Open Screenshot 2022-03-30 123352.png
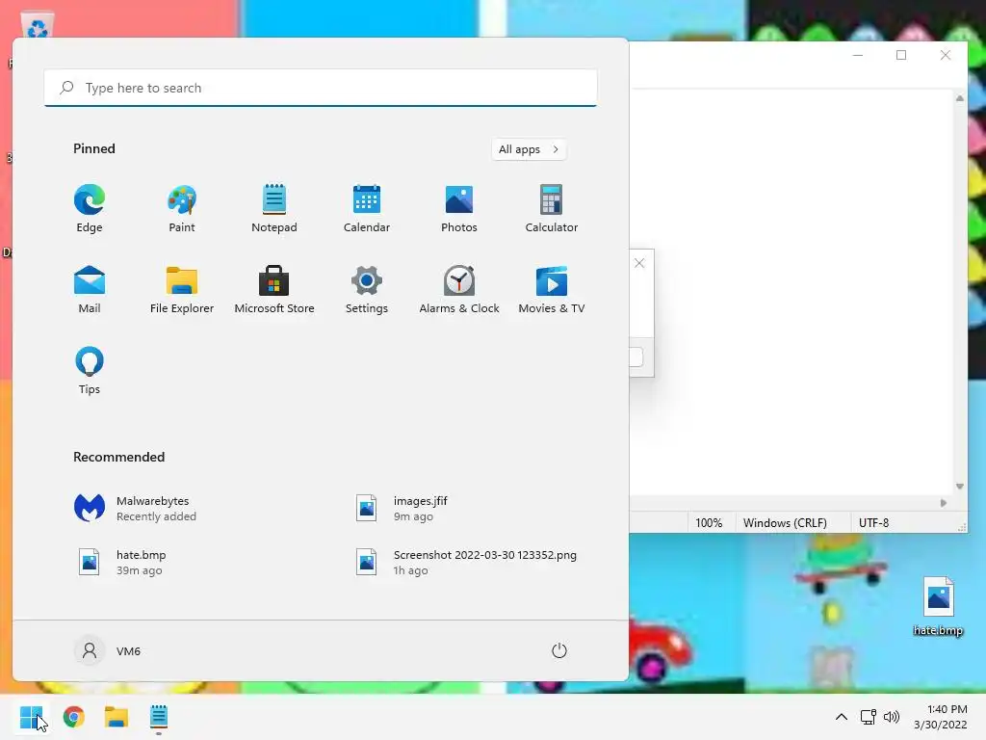 (x=467, y=562)
